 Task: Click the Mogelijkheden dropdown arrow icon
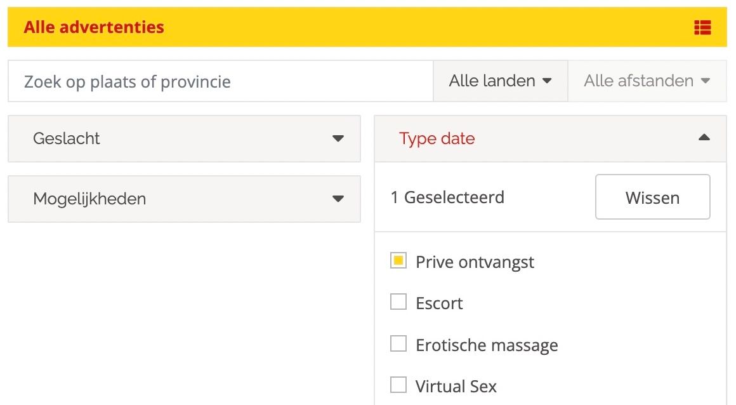pos(338,199)
